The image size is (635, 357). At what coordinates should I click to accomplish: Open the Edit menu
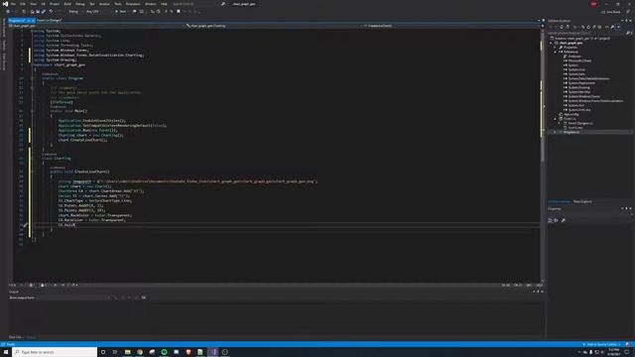pos(23,4)
